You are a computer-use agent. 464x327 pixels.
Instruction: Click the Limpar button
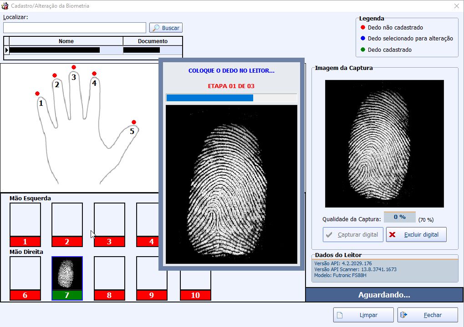(363, 315)
